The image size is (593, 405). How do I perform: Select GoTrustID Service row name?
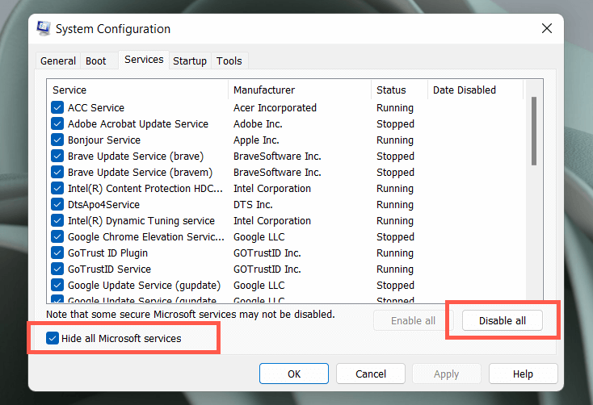pyautogui.click(x=109, y=269)
